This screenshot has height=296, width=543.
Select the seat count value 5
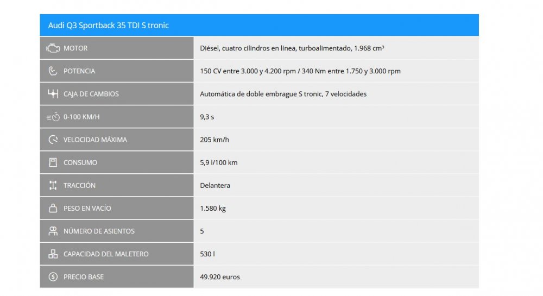(x=202, y=231)
